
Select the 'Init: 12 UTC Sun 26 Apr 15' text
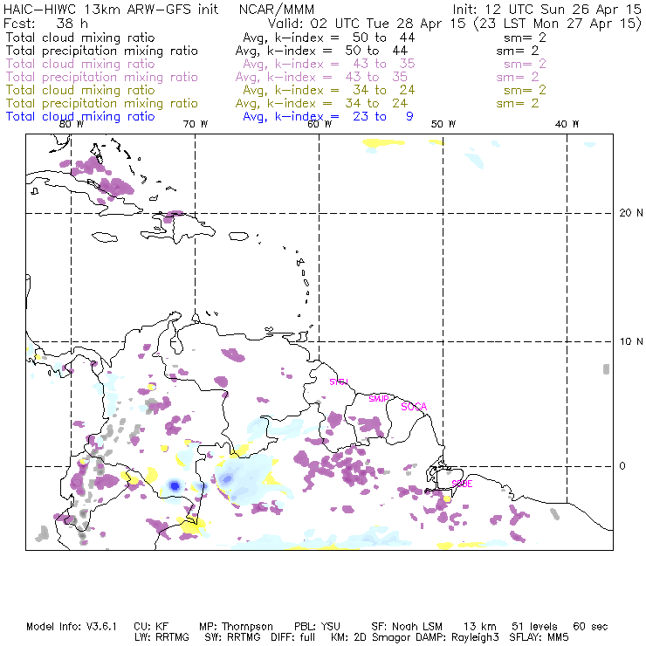pyautogui.click(x=547, y=10)
